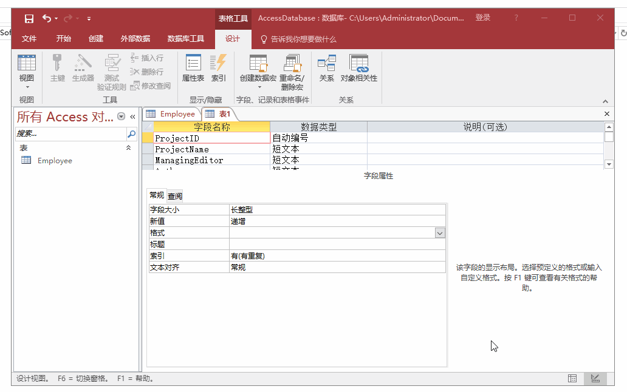627x392 pixels.
Task: Switch to datasheet view in status bar
Action: click(x=572, y=378)
